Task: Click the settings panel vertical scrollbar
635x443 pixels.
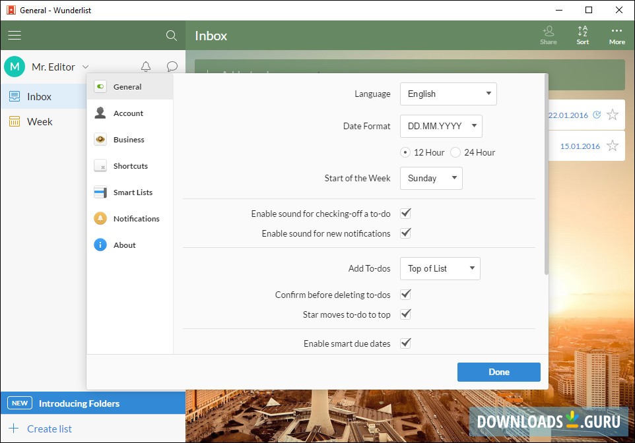Action: (x=547, y=175)
